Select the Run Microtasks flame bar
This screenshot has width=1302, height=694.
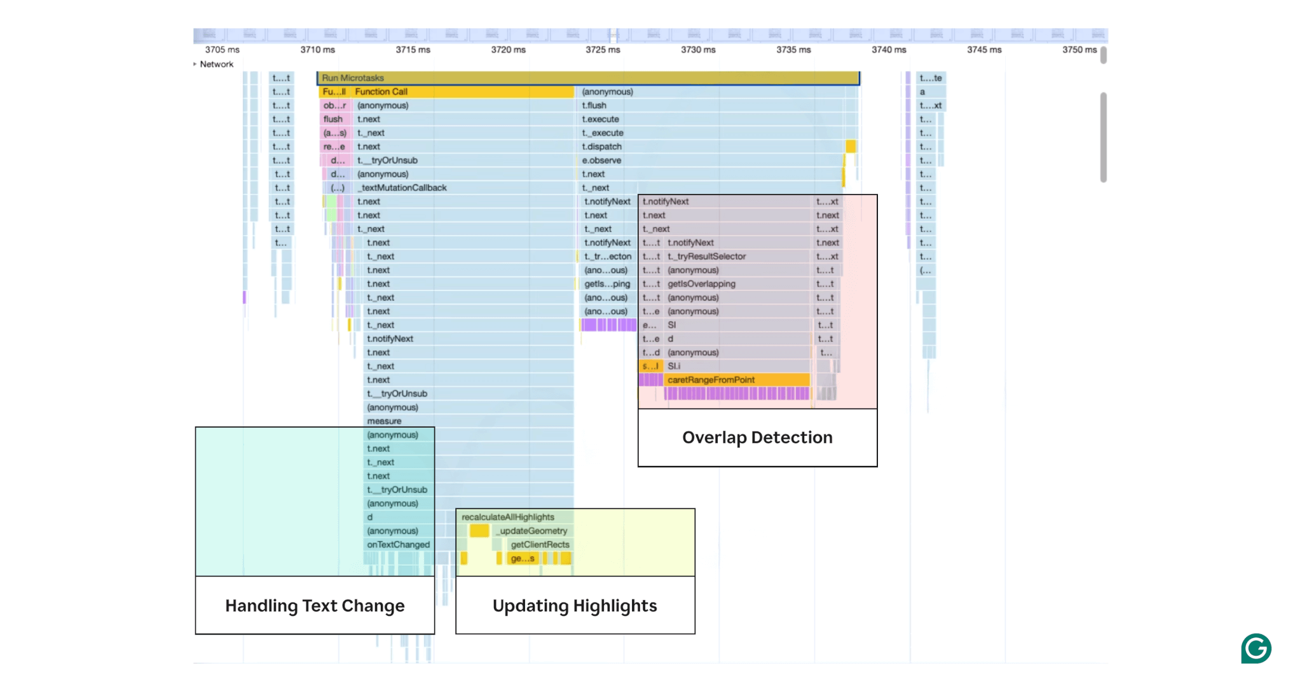pos(587,78)
